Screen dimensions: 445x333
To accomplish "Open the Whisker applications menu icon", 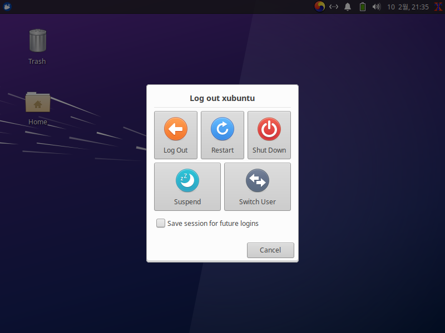I will click(x=7, y=7).
